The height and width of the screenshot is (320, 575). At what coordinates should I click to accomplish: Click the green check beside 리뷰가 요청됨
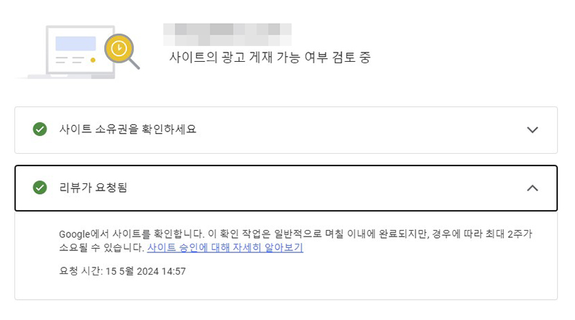(40, 188)
